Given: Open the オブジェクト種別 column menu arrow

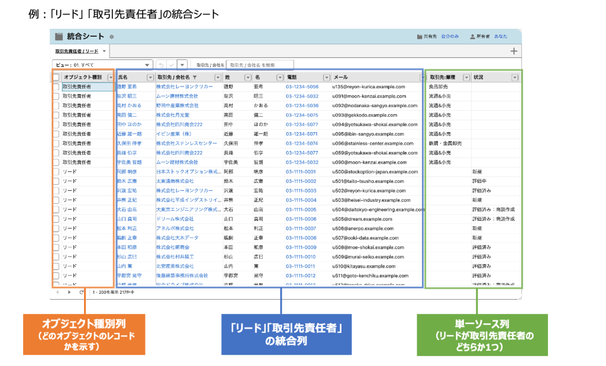Looking at the screenshot, I should (111, 78).
